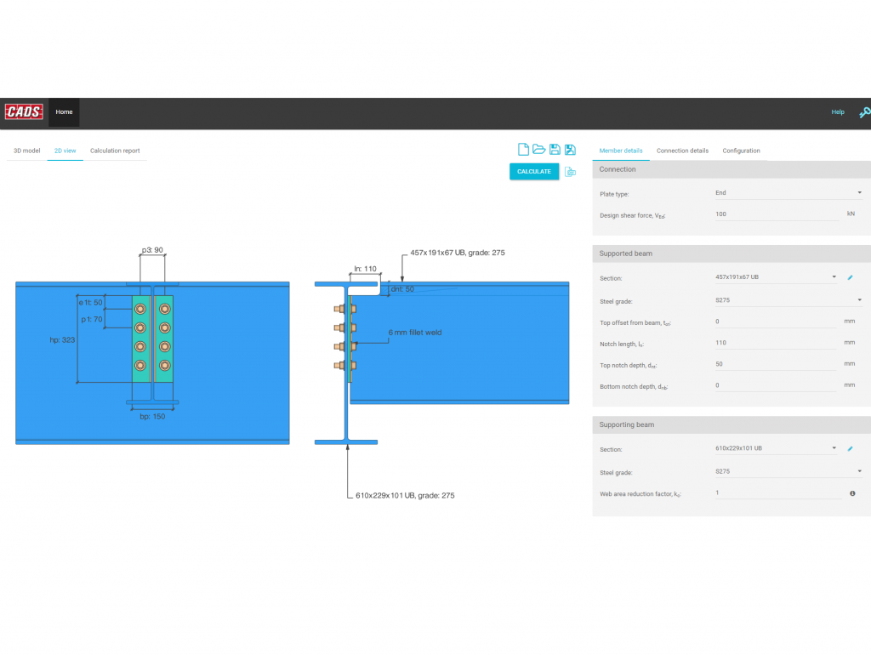Open the Calculation report view
The width and height of the screenshot is (871, 655).
click(x=115, y=151)
